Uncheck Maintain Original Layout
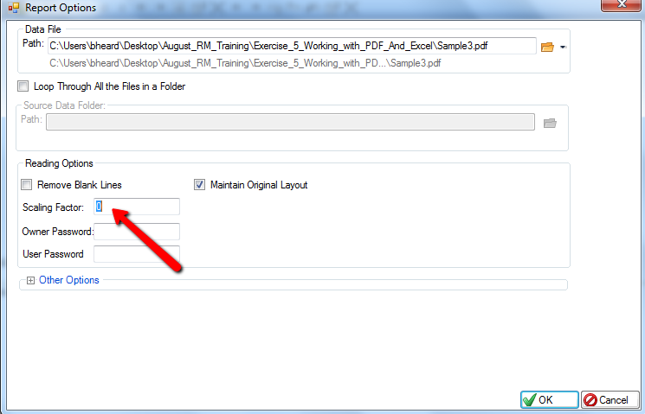 point(200,185)
